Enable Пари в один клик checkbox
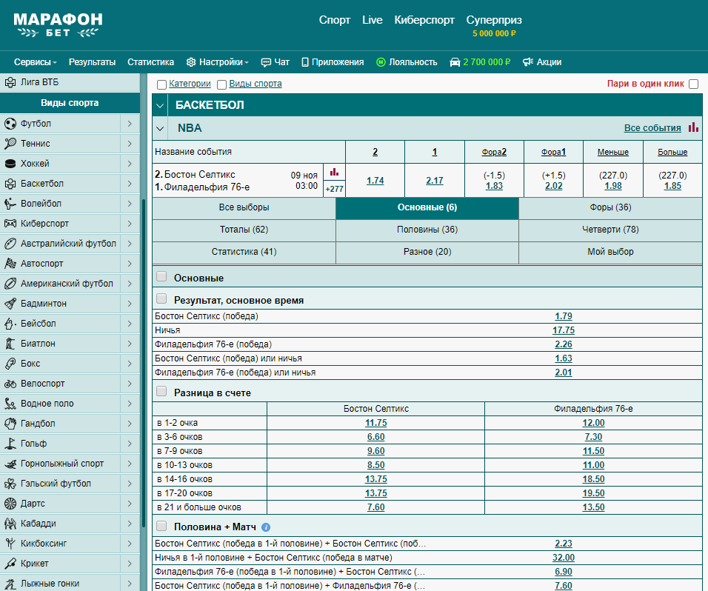The image size is (708, 591). (x=694, y=84)
